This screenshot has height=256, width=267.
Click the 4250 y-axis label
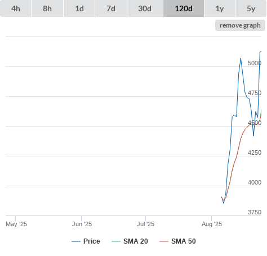tap(255, 152)
